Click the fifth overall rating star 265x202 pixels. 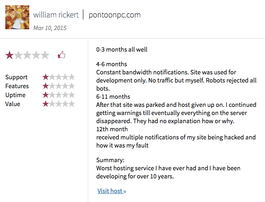45,55
